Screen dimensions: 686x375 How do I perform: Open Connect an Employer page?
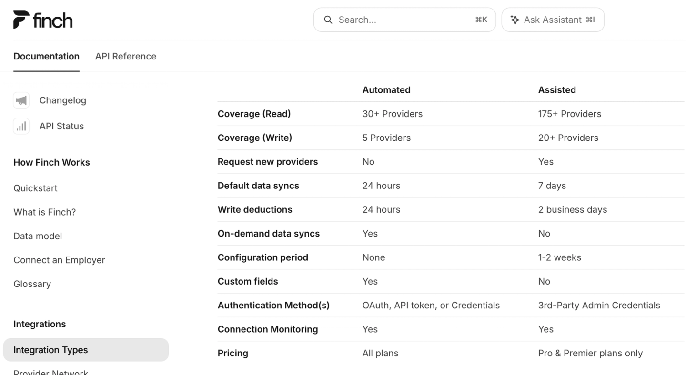(x=59, y=260)
